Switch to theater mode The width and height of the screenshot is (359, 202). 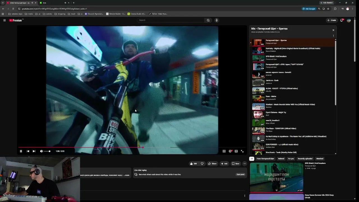click(236, 151)
